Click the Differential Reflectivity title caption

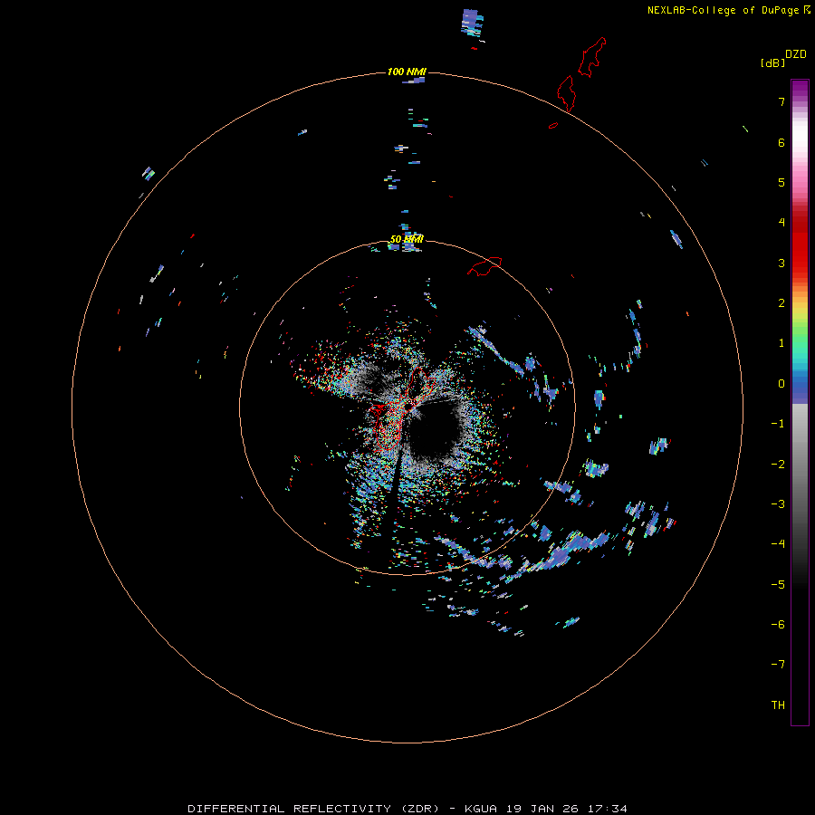(407, 809)
